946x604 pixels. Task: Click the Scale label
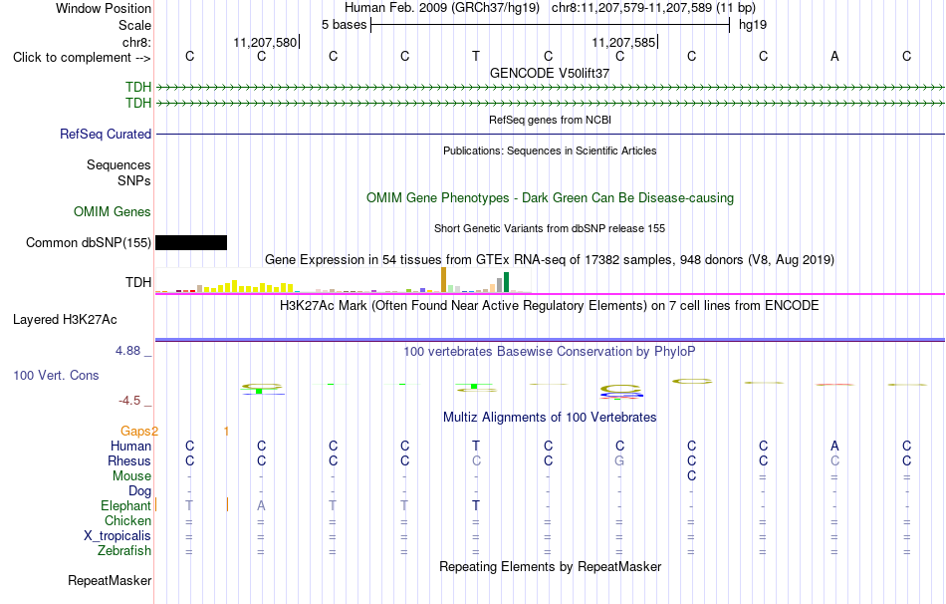(134, 25)
